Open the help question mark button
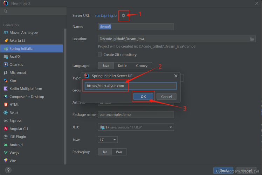Viewport: 262px width, 175px height. coord(8,170)
